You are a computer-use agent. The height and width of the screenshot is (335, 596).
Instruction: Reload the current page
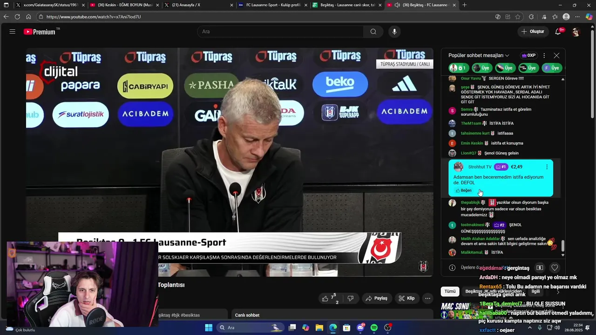[x=17, y=17]
